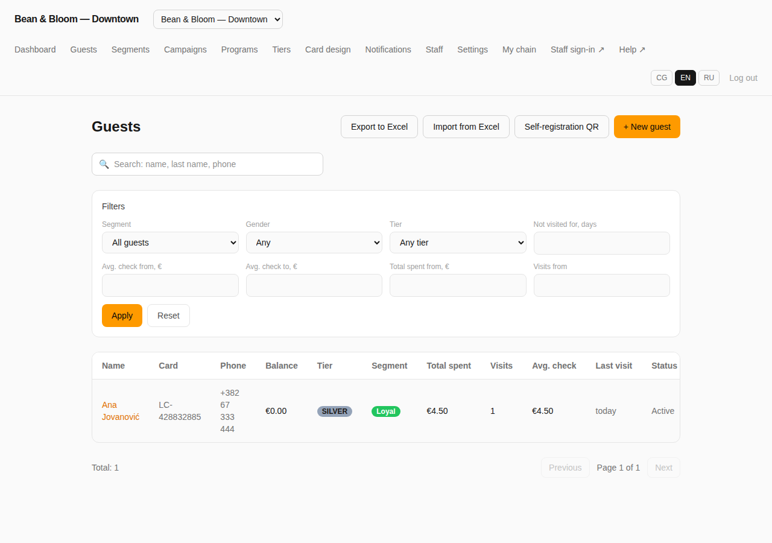Screen dimensions: 772x543
Task: Open the Segment filter dropdown
Action: tap(170, 243)
